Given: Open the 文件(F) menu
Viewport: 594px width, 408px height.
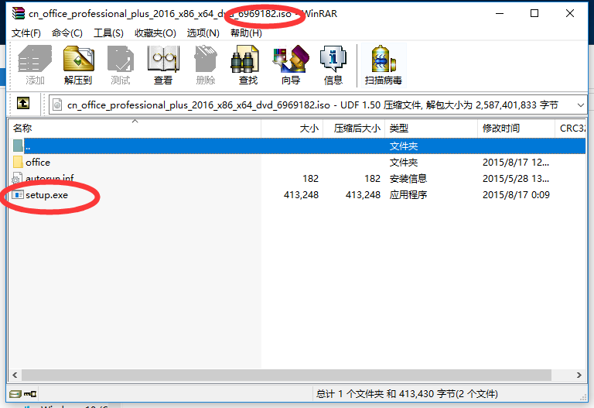Looking at the screenshot, I should [x=26, y=33].
